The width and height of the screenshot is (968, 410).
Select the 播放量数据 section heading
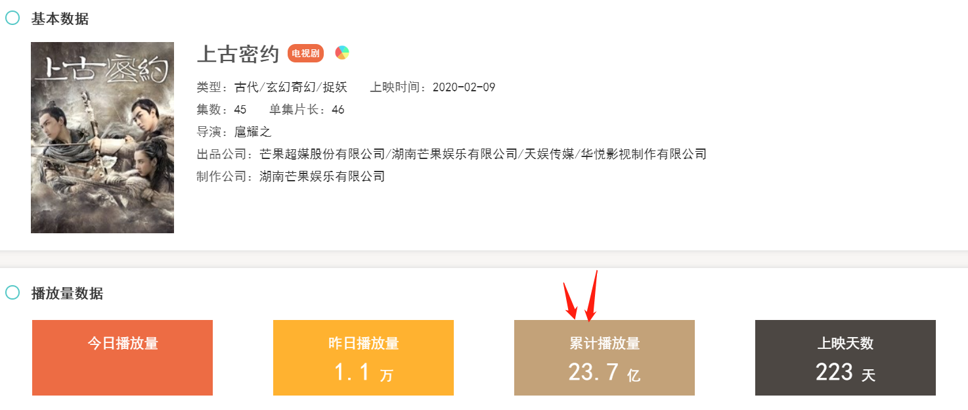[x=67, y=293]
